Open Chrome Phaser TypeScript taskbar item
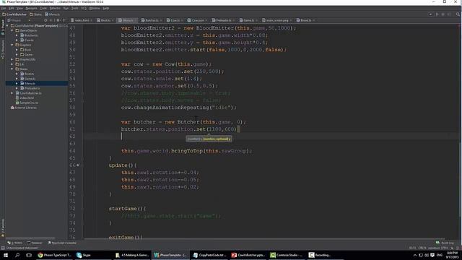Screen dimensions: 462x260 (x=55, y=255)
